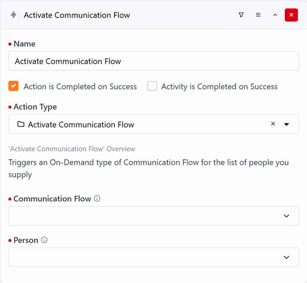Enable Activity is Completed on Success checkbox

(152, 86)
